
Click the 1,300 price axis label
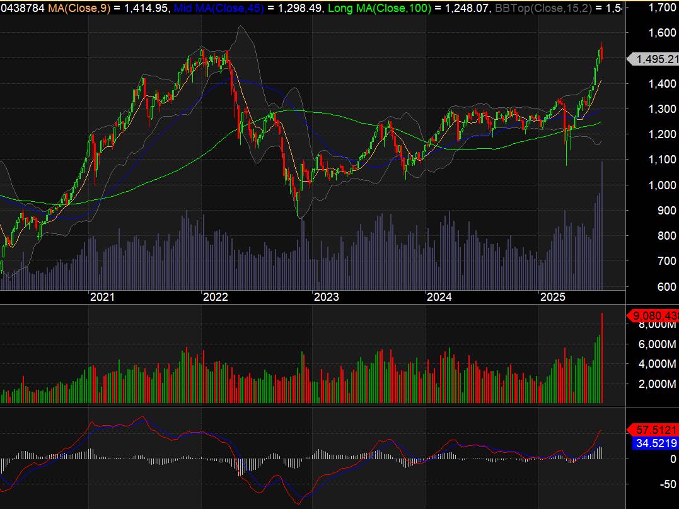662,109
